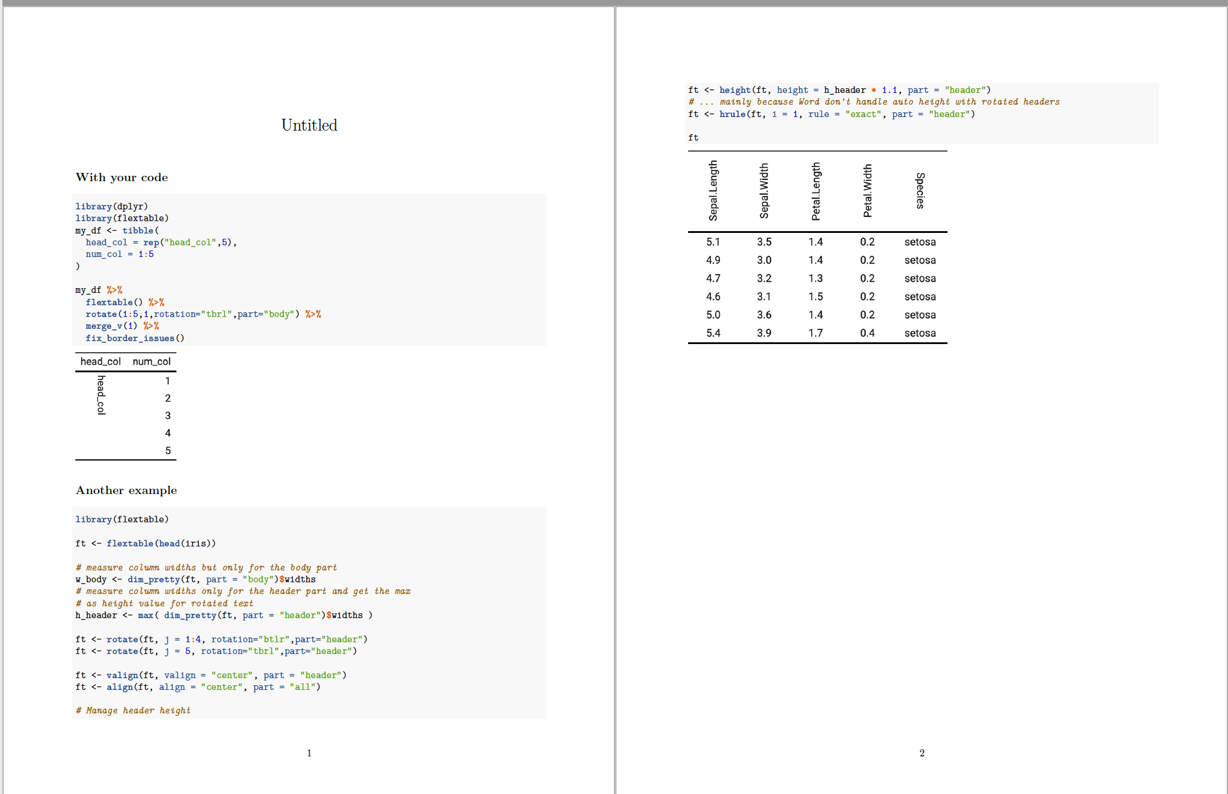The image size is (1228, 794).
Task: Click the "Untitled" document title
Action: click(x=308, y=125)
